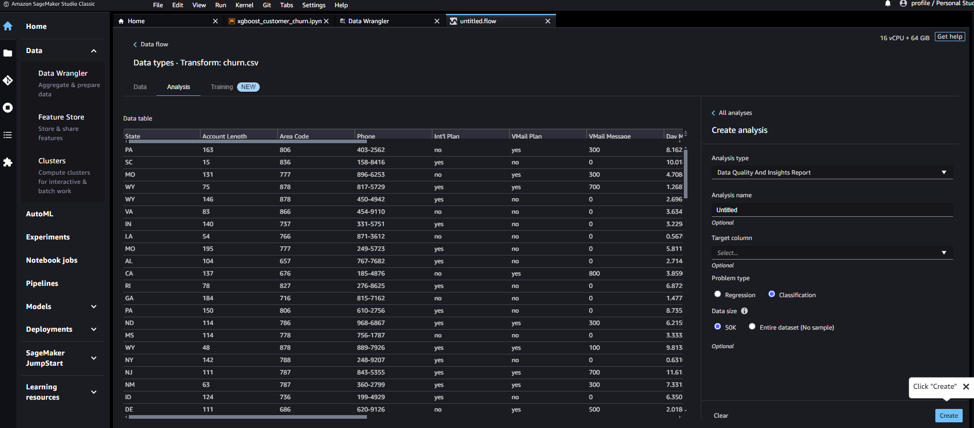Click the Account Length column header
Screen dimensions: 974x428
click(225, 136)
